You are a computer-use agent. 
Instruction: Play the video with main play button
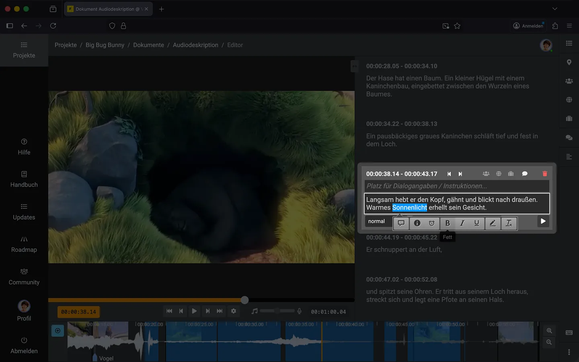194,311
